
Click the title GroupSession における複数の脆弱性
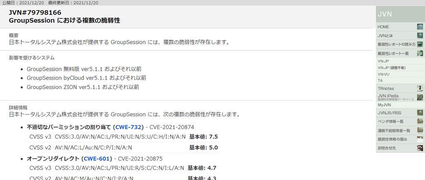pos(64,21)
